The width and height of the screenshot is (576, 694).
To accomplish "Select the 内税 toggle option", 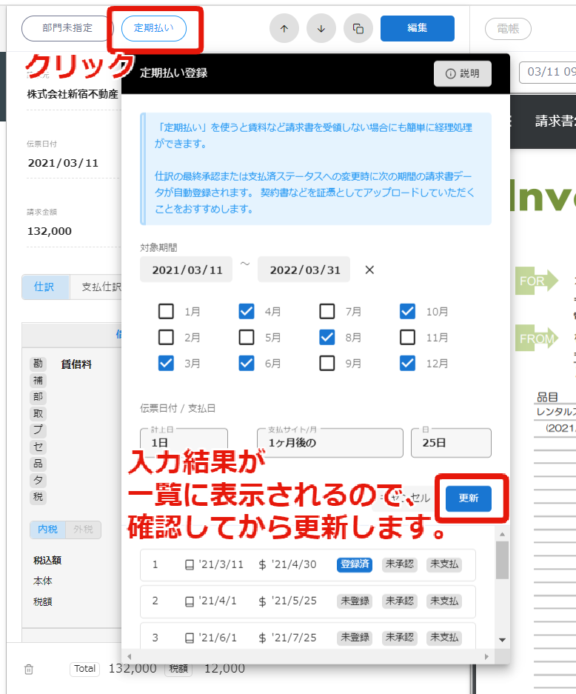I will (48, 530).
